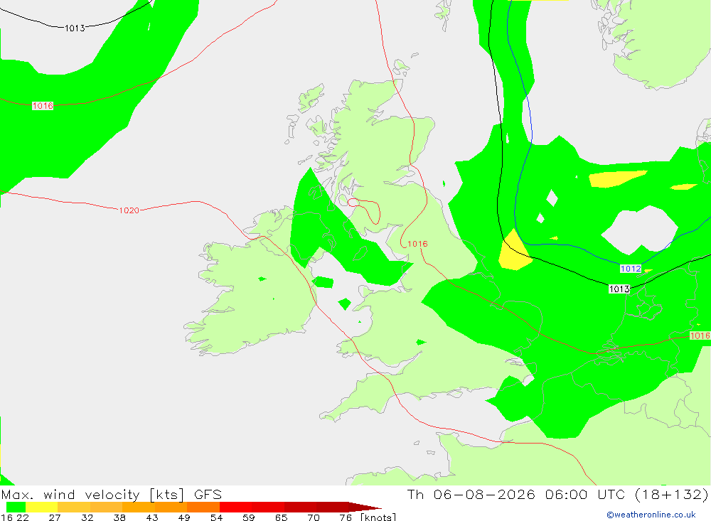Click the green 16–22 knots legend swatch
This screenshot has height=521, width=711.
click(x=16, y=507)
